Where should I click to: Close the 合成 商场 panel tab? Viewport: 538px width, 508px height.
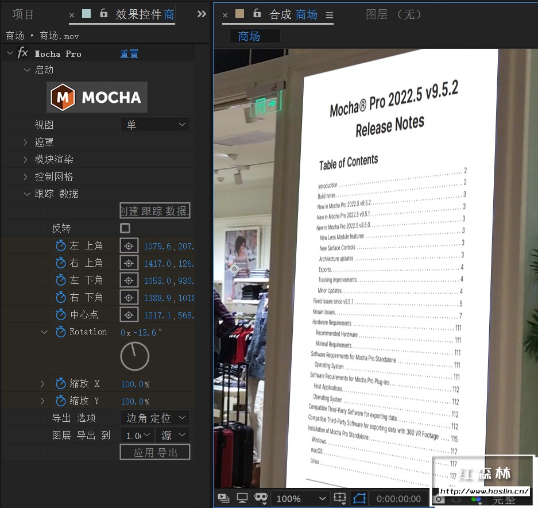click(x=225, y=15)
